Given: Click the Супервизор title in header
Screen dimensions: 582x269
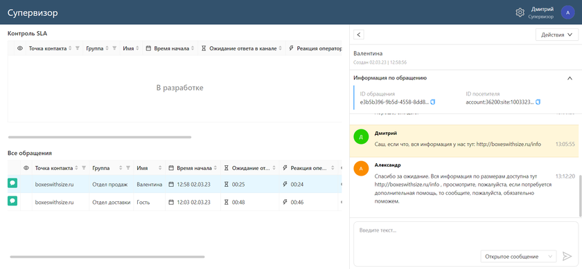Looking at the screenshot, I should click(x=33, y=13).
